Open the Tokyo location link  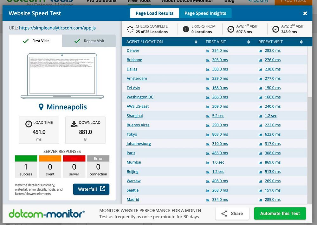[x=132, y=134]
